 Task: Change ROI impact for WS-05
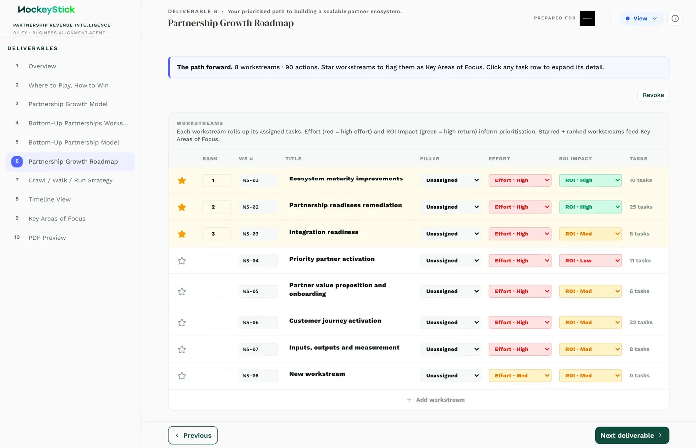coord(591,291)
